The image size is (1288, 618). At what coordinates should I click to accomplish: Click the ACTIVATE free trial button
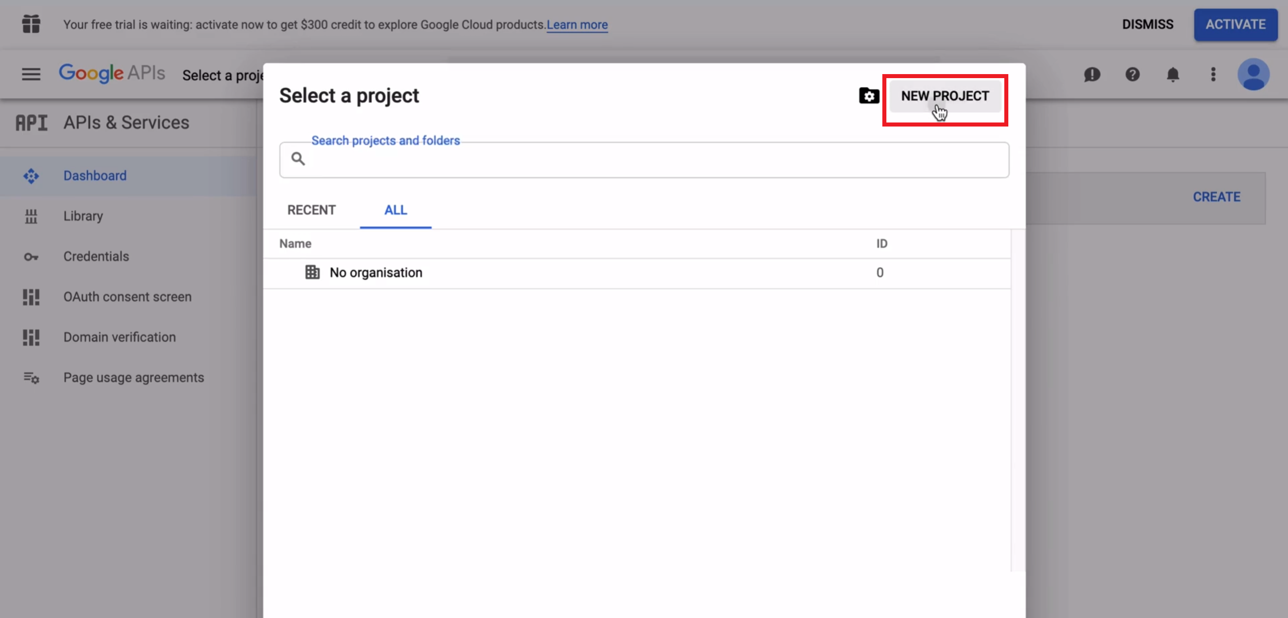(1236, 24)
